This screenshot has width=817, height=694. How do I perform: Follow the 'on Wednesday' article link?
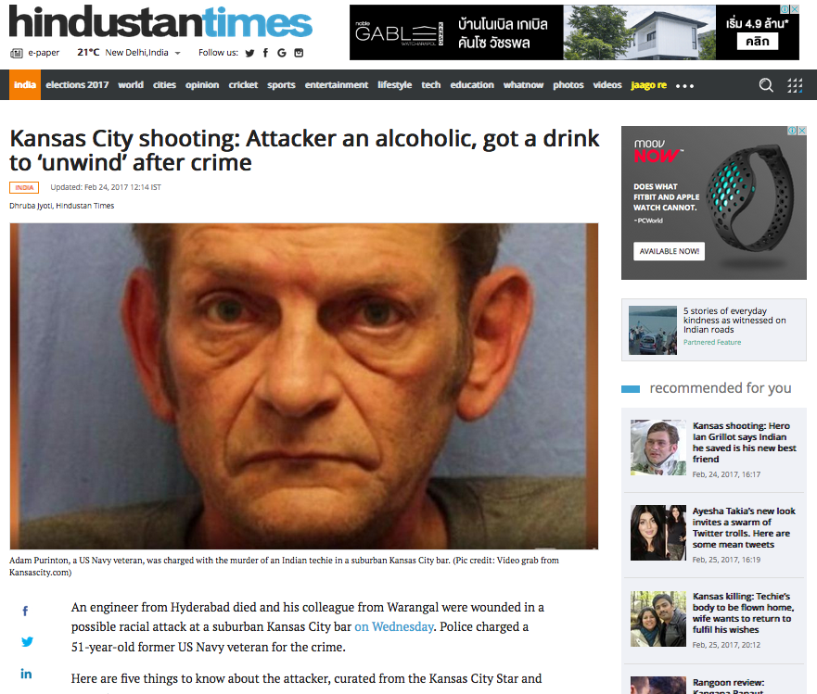tap(394, 627)
